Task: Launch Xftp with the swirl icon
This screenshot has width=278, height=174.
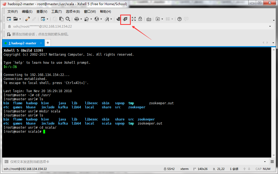Action: [119, 19]
